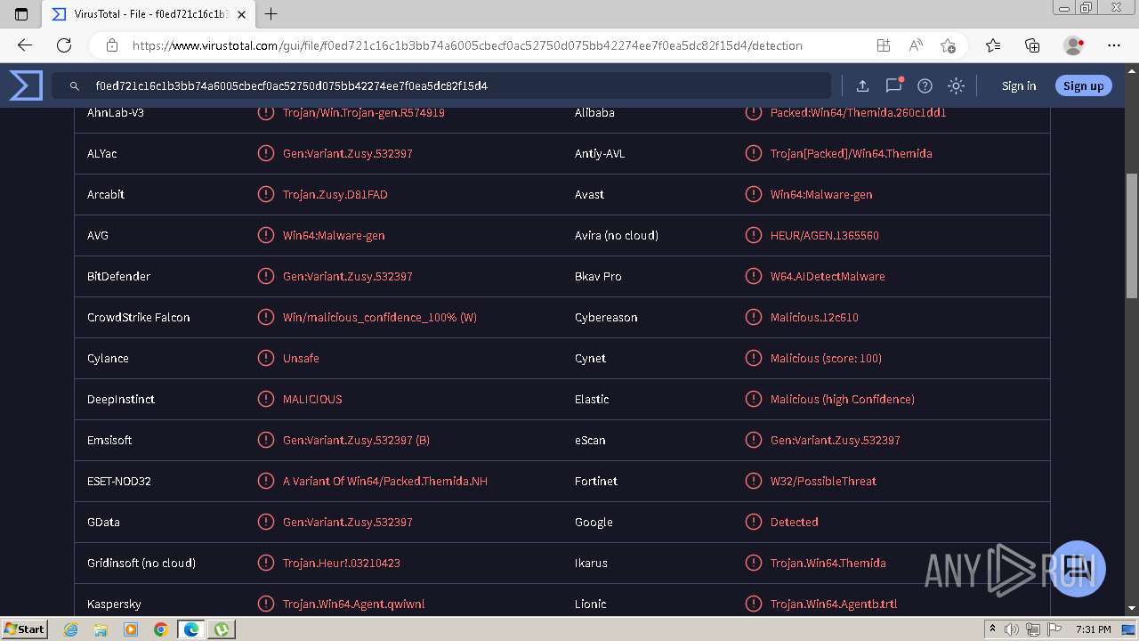This screenshot has height=641, width=1139.
Task: Close the VirusTotal browser tab
Action: 241,14
